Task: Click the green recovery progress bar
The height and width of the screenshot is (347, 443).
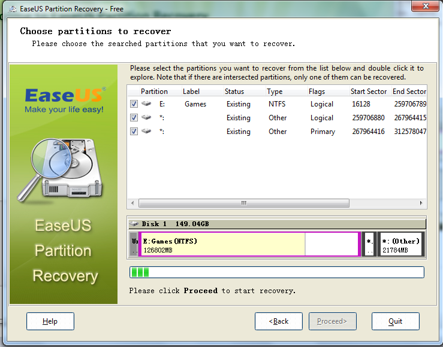Action: (x=277, y=272)
